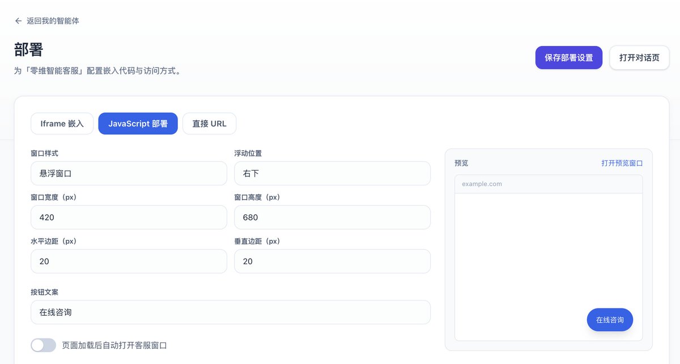This screenshot has height=364, width=680.
Task: Click the 打开预览窗口 link
Action: [622, 163]
